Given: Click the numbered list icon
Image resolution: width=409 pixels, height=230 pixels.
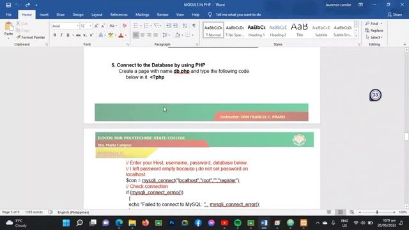Looking at the screenshot, I should (146, 26).
